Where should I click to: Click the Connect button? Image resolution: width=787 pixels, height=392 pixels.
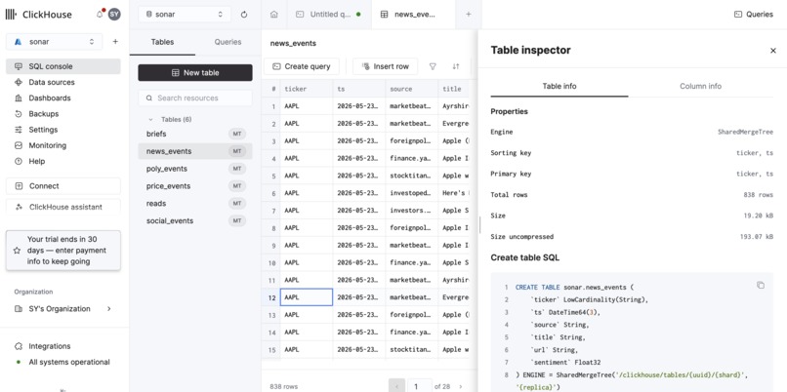tap(63, 186)
